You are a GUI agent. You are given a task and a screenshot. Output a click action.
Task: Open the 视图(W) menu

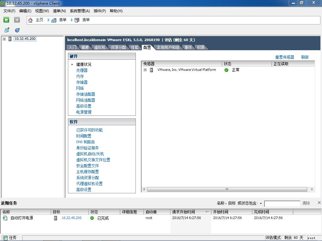(42, 11)
